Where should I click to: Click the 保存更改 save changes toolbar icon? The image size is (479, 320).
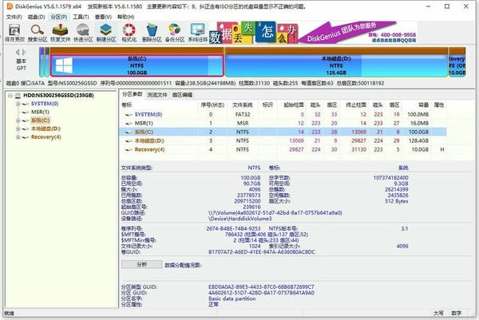click(x=14, y=30)
